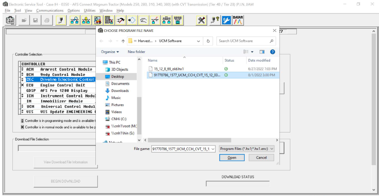Select Downloads in navigation pane
This screenshot has width=379, height=196.
[x=120, y=91]
